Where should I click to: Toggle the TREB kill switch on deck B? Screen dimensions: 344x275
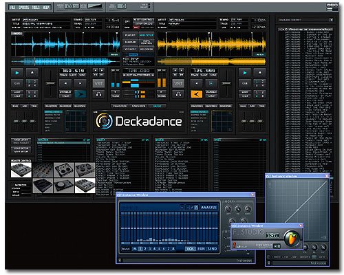pyautogui.click(x=261, y=106)
